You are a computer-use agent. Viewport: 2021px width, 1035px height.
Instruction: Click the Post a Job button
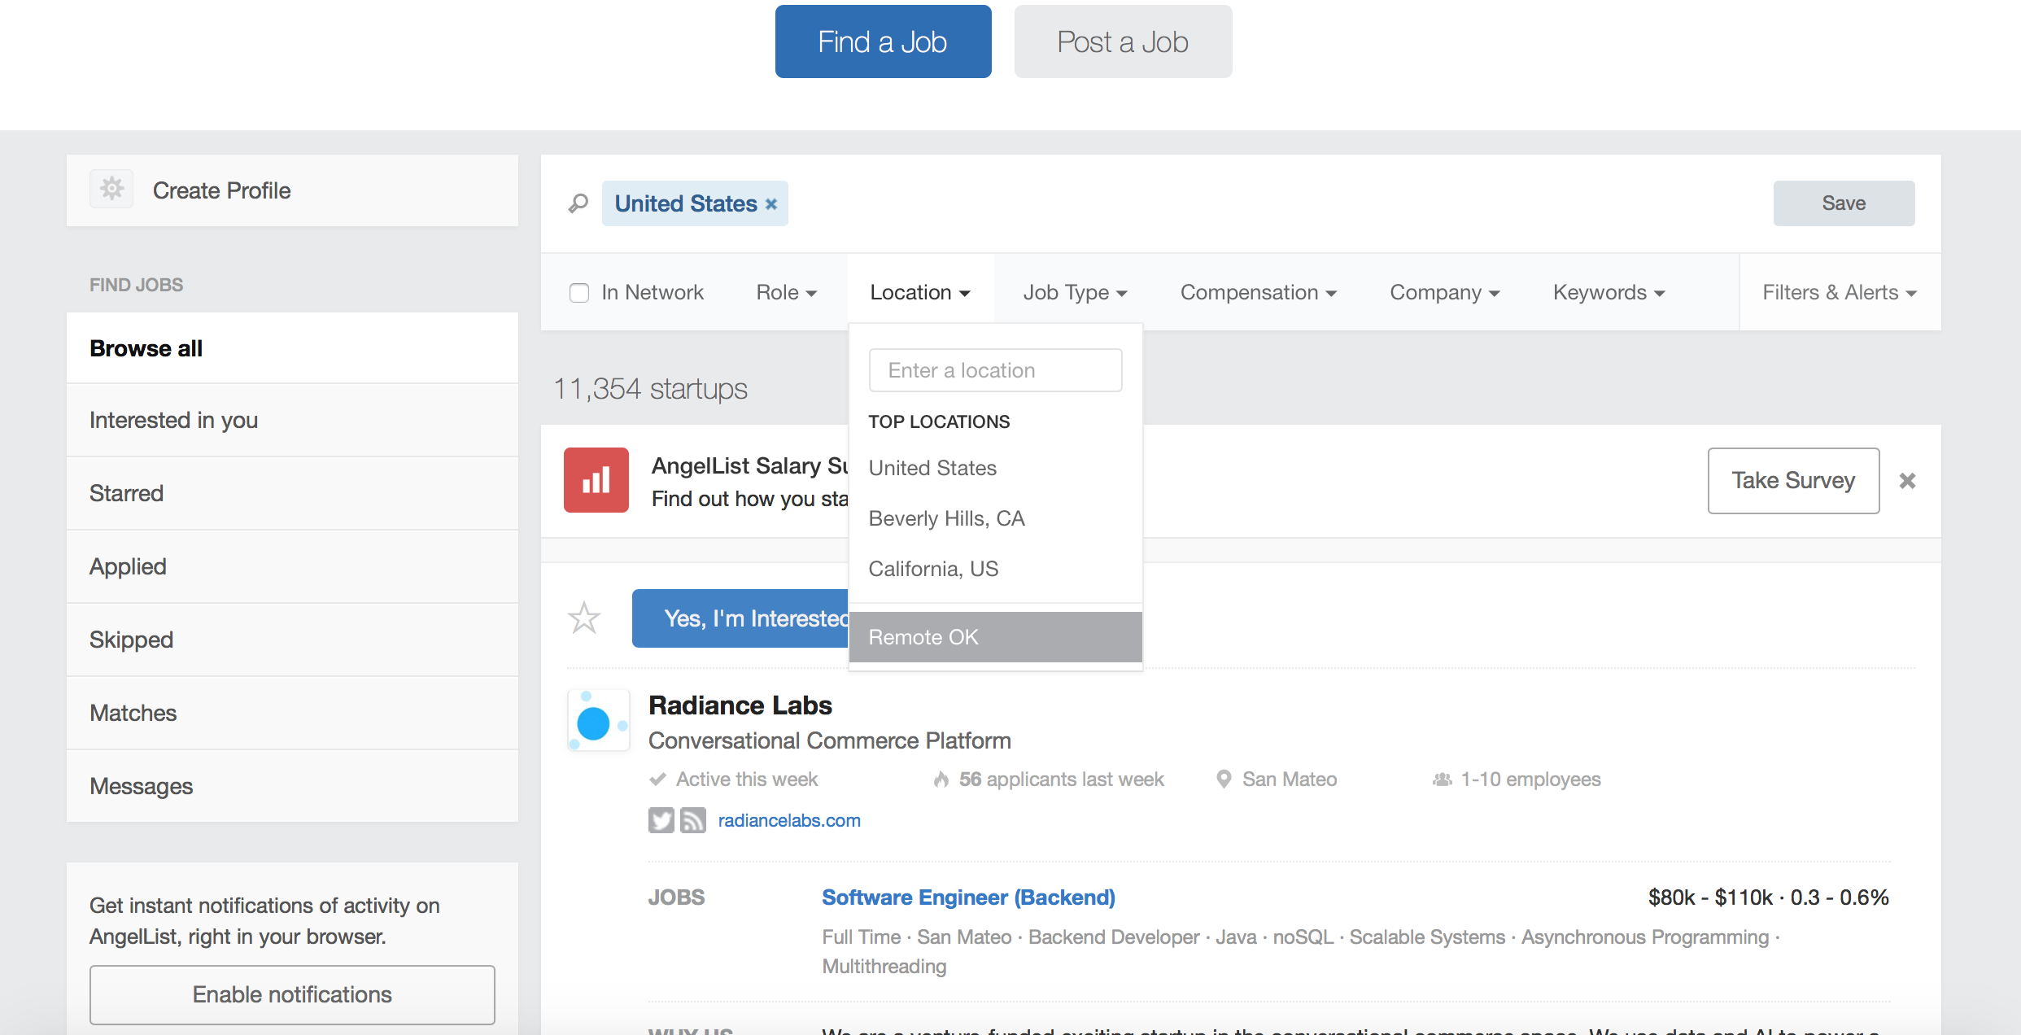click(x=1123, y=41)
